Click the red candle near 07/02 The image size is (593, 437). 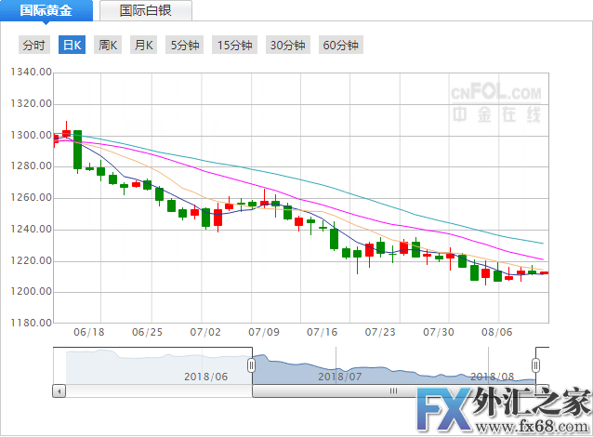217,218
